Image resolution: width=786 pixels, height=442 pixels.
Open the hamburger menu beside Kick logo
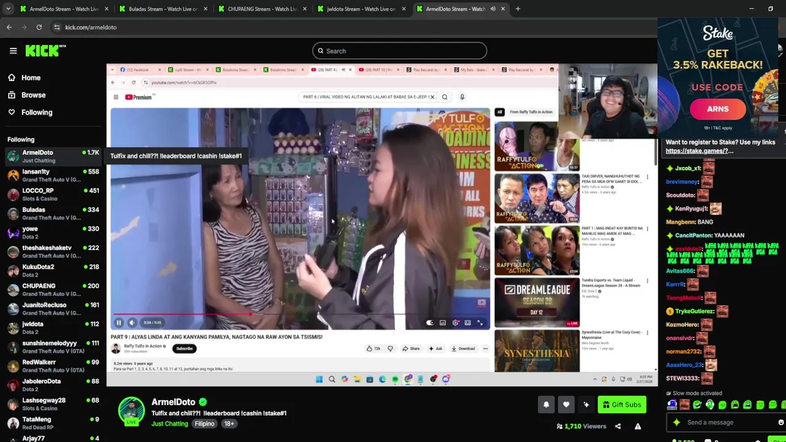click(13, 51)
